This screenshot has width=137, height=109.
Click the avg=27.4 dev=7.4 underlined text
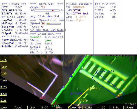pyautogui.click(x=45, y=16)
